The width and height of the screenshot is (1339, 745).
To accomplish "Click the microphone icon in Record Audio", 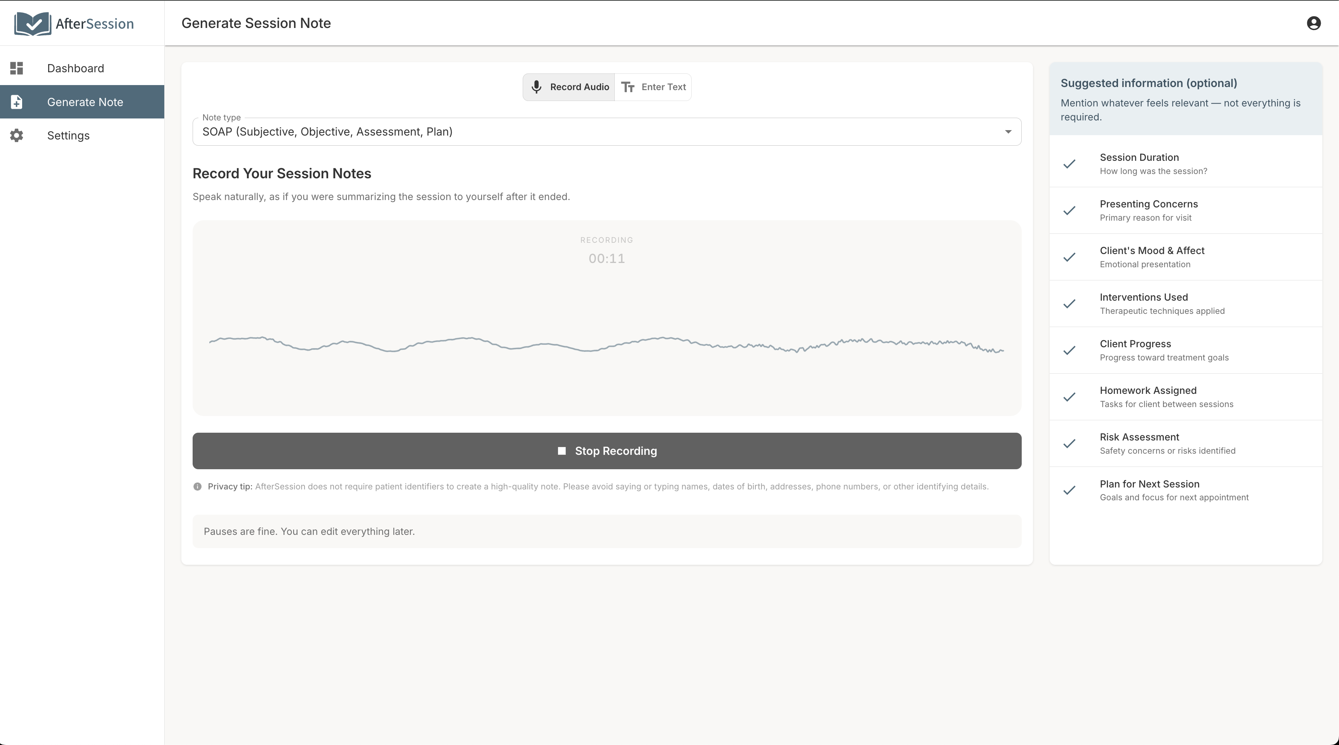I will 536,87.
